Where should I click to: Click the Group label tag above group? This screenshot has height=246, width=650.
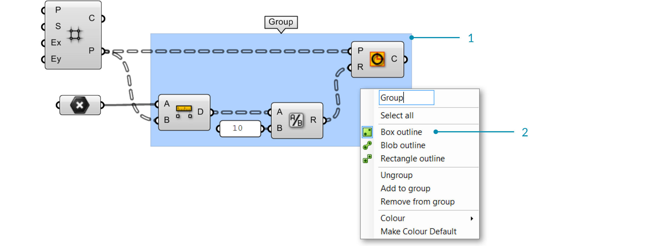pos(281,22)
